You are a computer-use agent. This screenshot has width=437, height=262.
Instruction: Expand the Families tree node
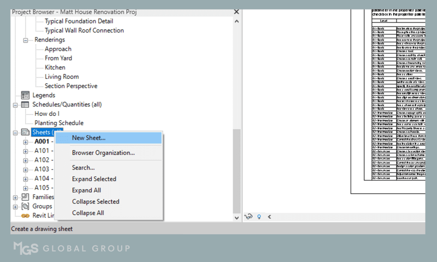16,197
